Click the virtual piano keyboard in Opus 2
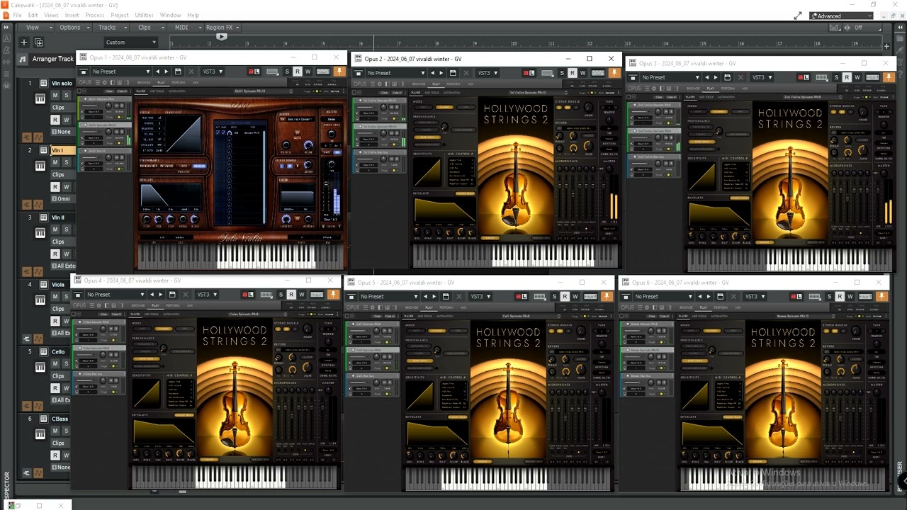The image size is (907, 510). (x=515, y=255)
